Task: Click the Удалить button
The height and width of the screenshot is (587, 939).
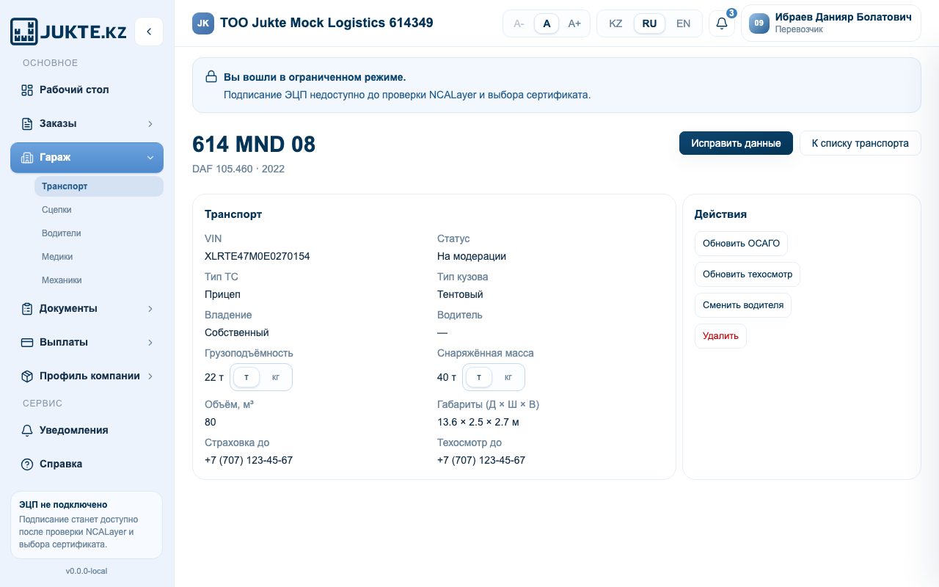Action: 720,336
